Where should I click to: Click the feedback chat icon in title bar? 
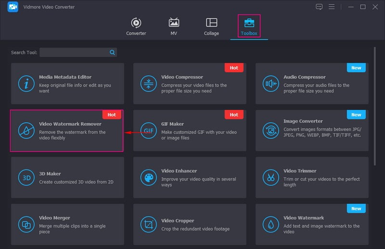coord(319,7)
